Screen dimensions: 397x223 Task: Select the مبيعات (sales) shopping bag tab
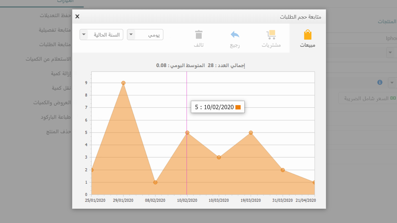click(307, 38)
